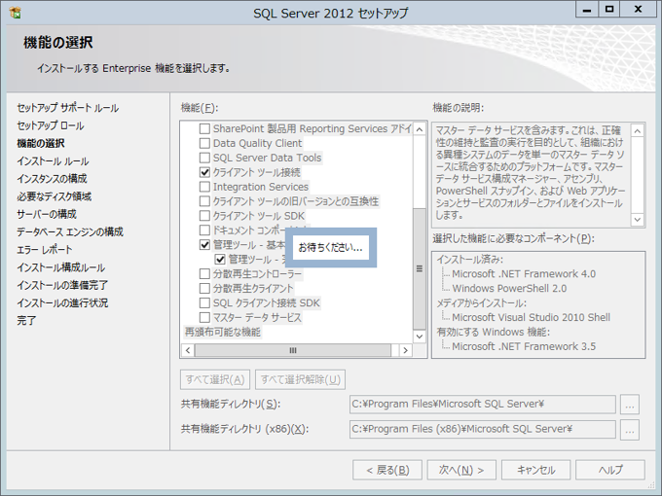Click feature list scroll right arrow
662x496 pixels.
click(406, 350)
